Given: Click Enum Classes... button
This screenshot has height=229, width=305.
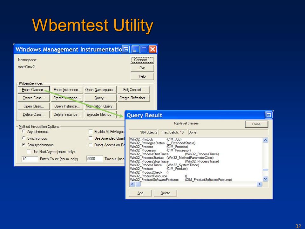Looking at the screenshot, I should tap(34, 90).
